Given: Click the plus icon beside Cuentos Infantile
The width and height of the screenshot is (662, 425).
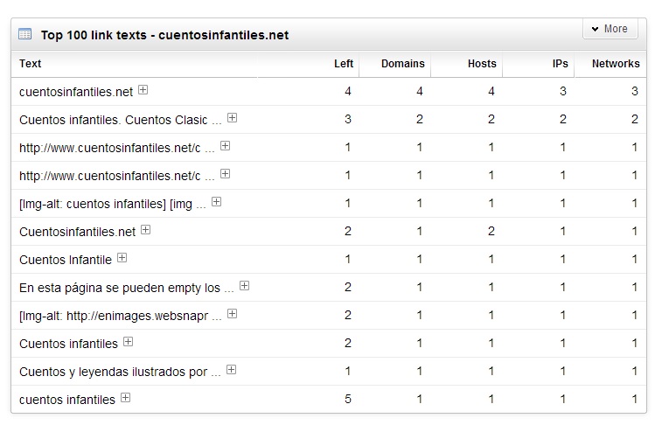Looking at the screenshot, I should click(122, 258).
